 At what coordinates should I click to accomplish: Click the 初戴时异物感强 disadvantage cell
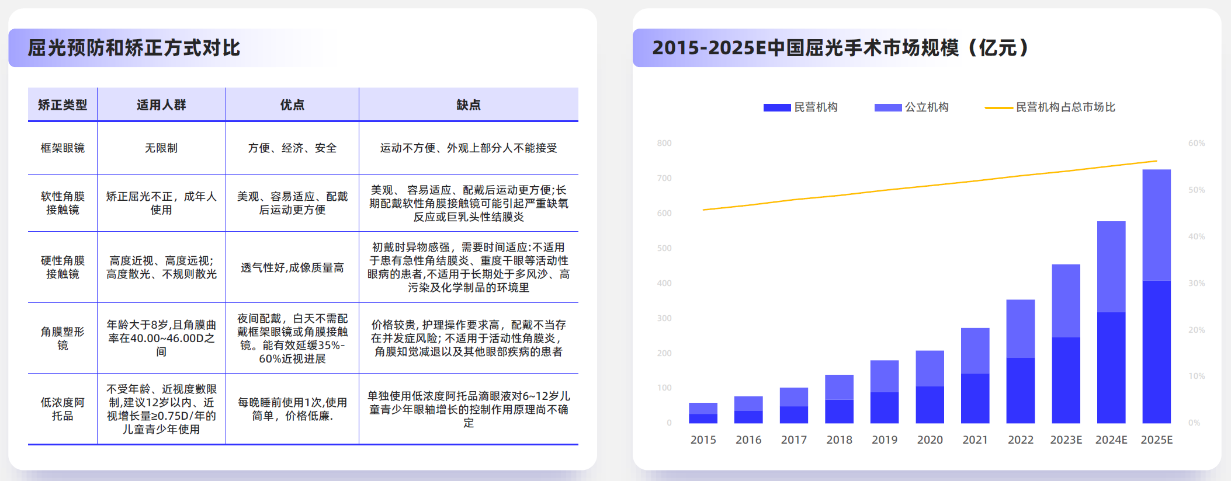point(469,267)
